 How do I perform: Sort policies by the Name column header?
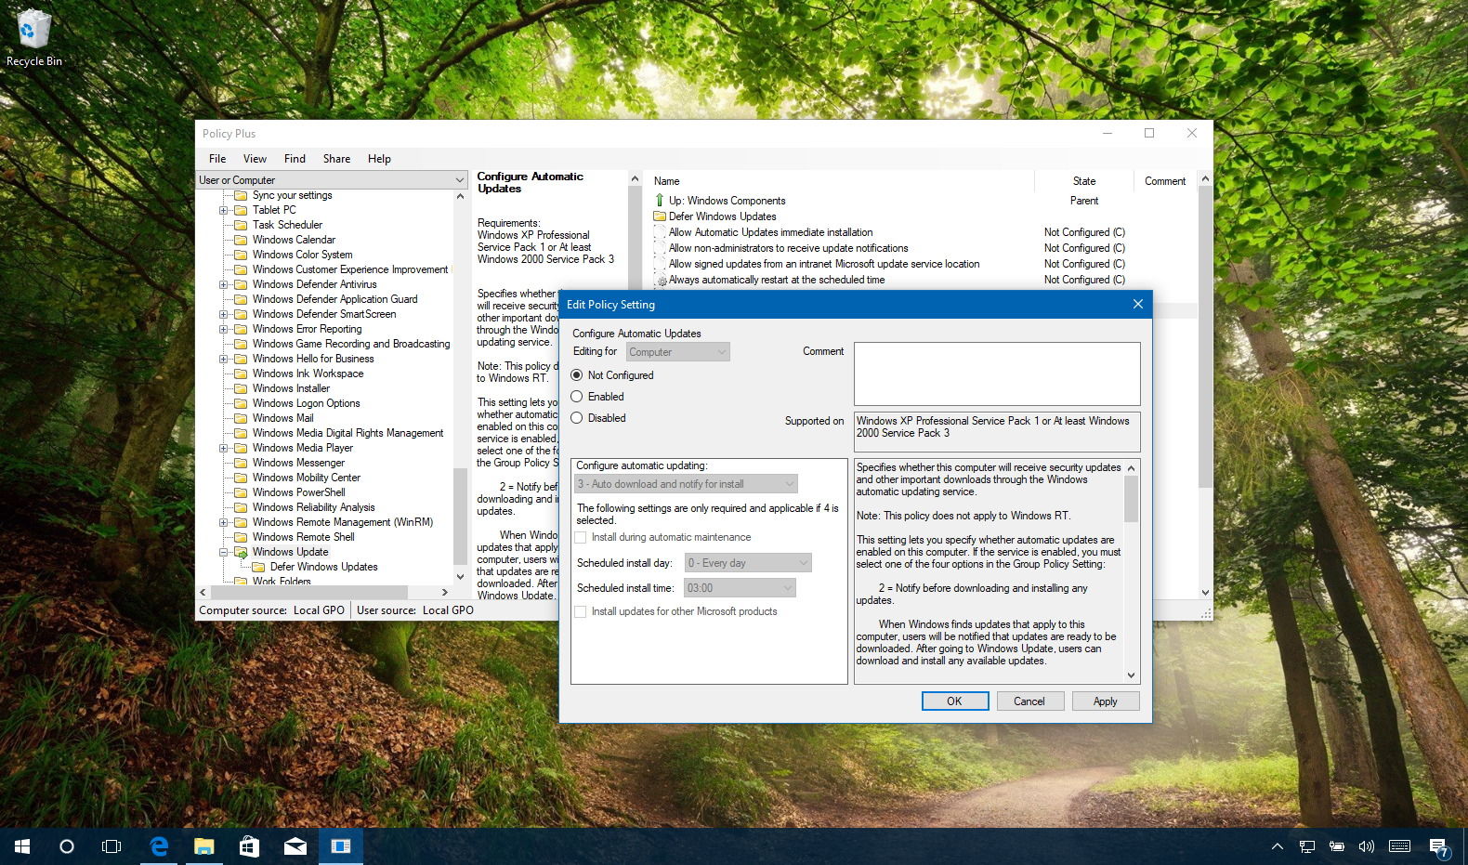(x=842, y=181)
